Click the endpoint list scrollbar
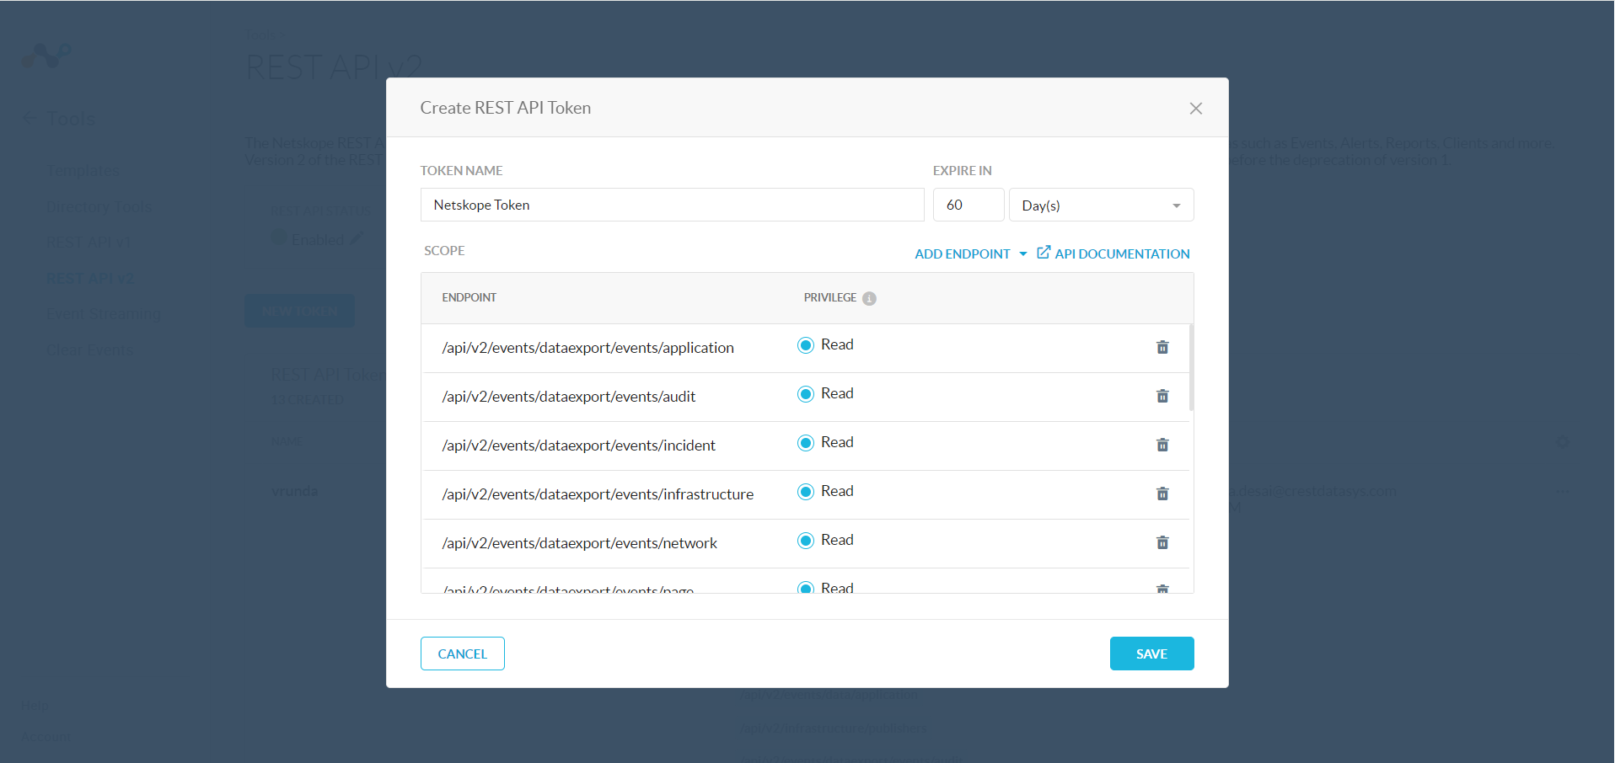Image resolution: width=1615 pixels, height=763 pixels. click(x=1191, y=367)
